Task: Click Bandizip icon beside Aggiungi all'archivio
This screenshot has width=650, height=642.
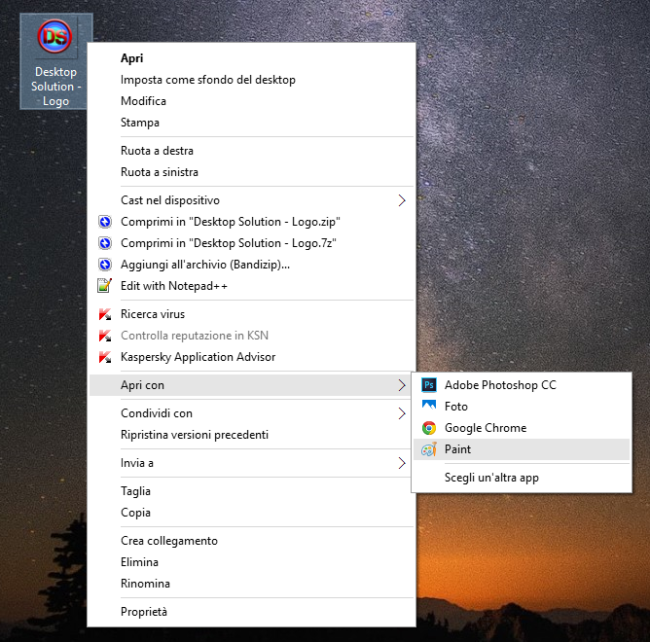Action: click(x=105, y=265)
